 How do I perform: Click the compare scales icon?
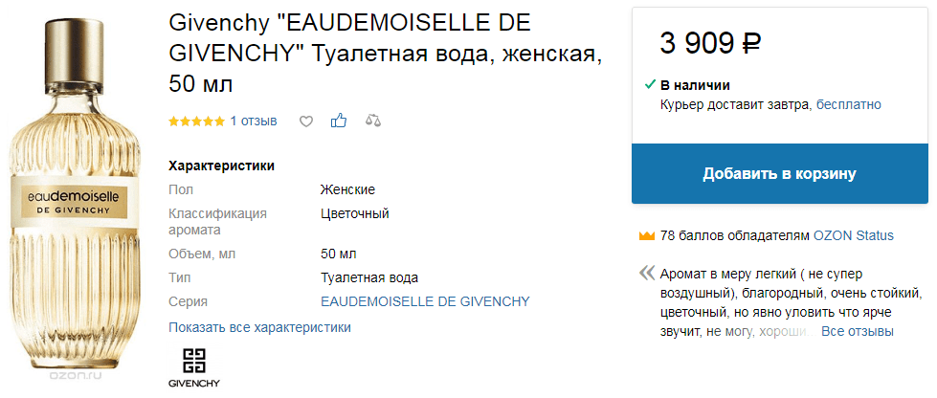(373, 122)
